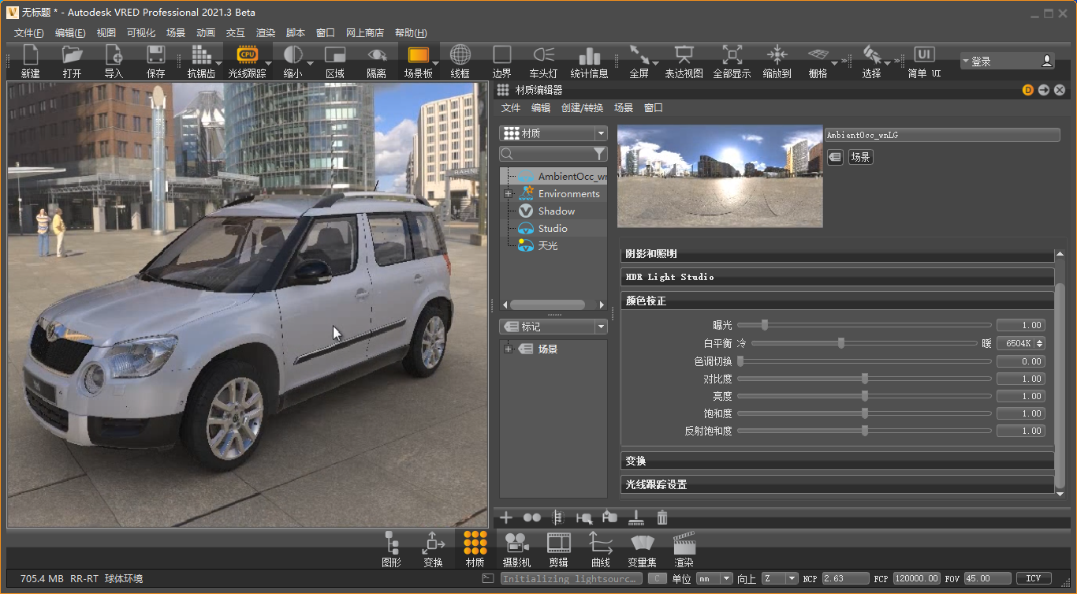
Task: Open the 可视化 menu
Action: point(141,33)
